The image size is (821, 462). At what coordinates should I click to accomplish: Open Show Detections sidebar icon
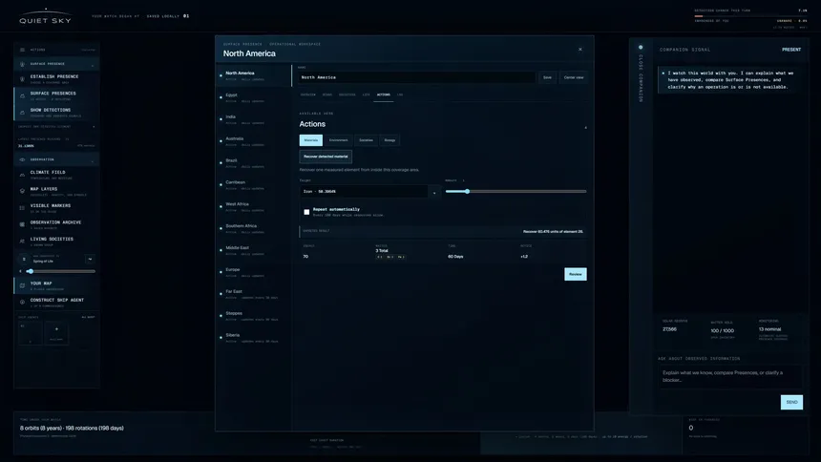coord(22,113)
